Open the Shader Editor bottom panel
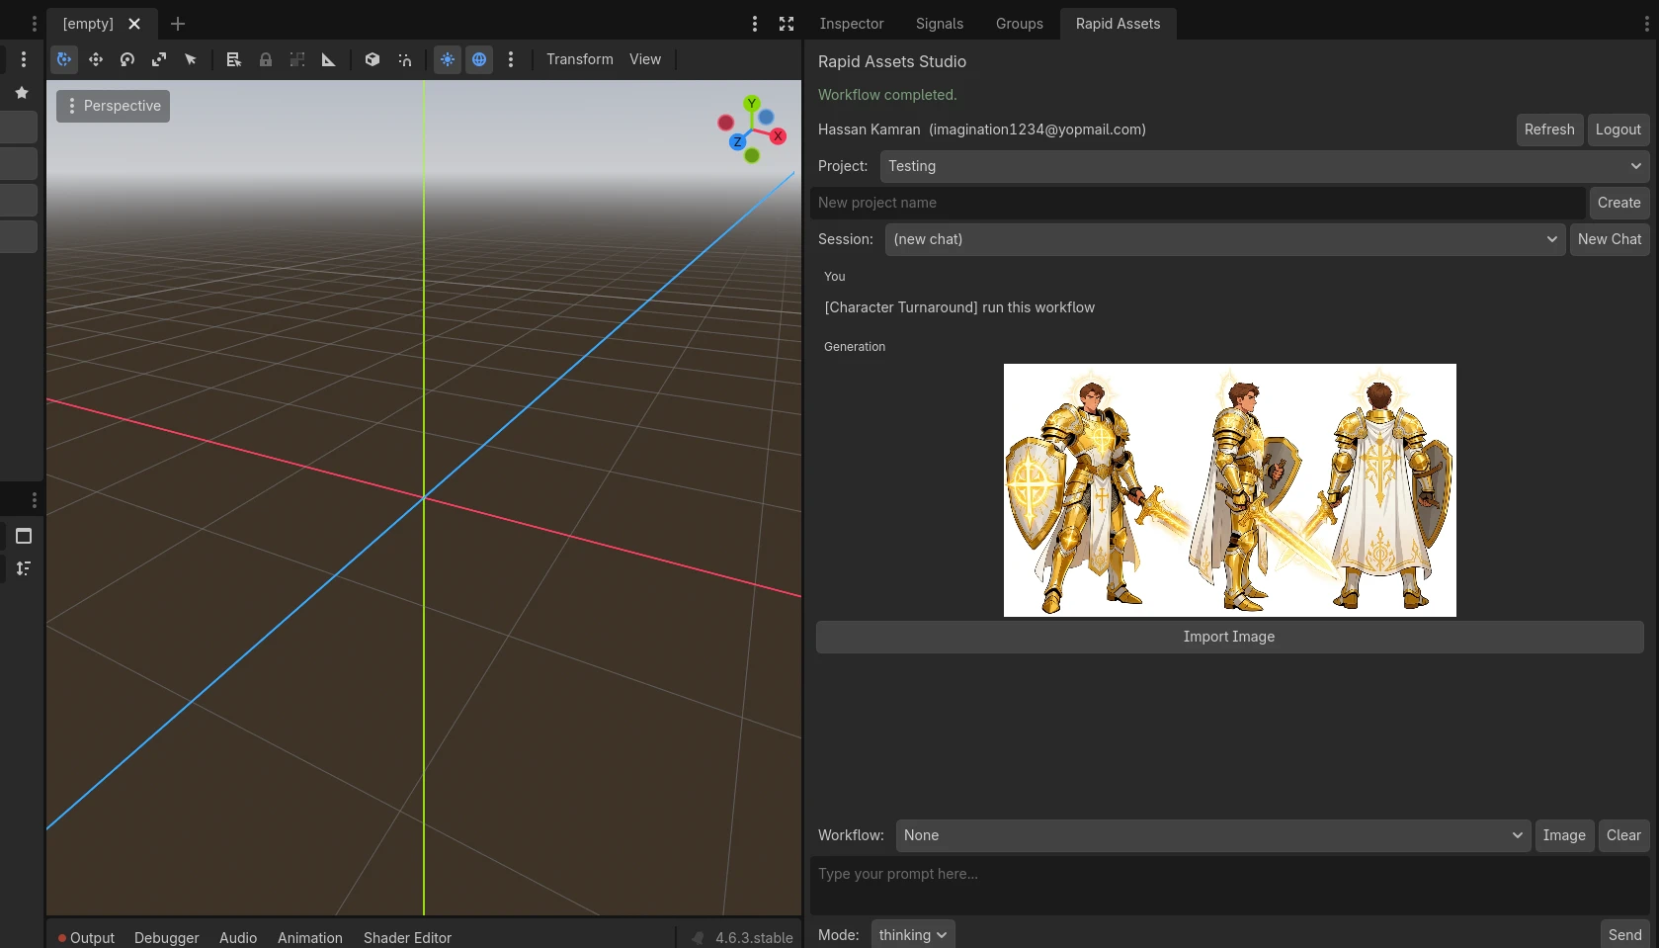The image size is (1659, 948). click(407, 938)
